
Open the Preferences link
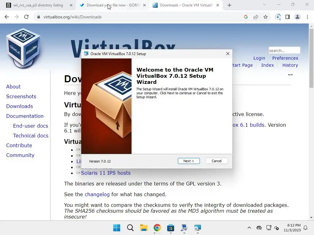pos(285,58)
